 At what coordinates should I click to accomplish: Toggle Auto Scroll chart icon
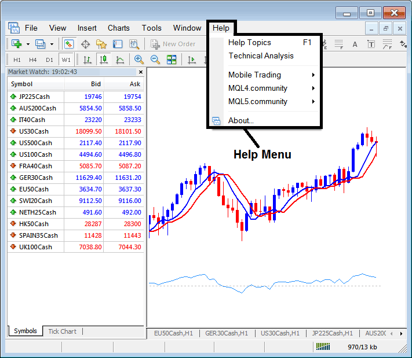pos(192,60)
